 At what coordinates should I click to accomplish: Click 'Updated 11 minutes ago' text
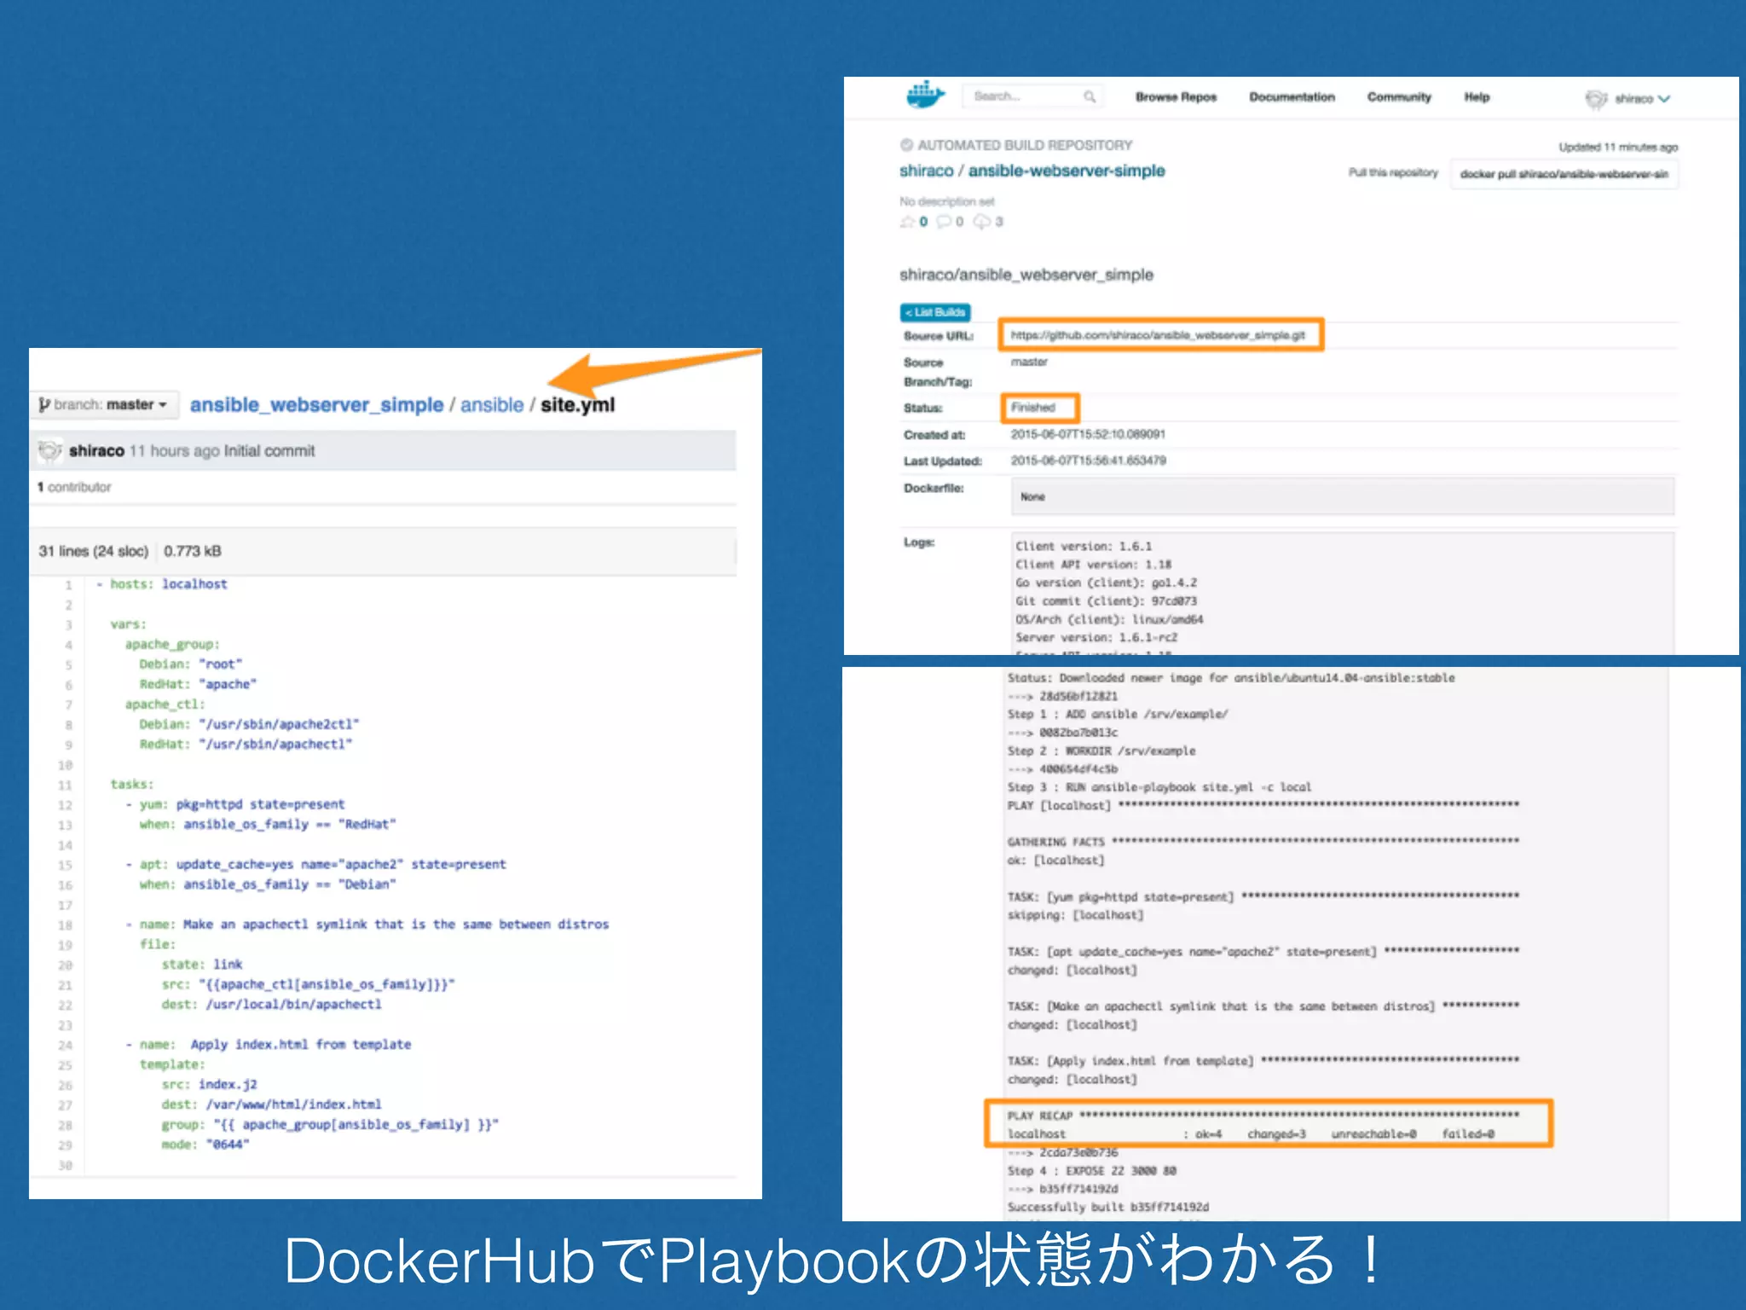click(1618, 147)
